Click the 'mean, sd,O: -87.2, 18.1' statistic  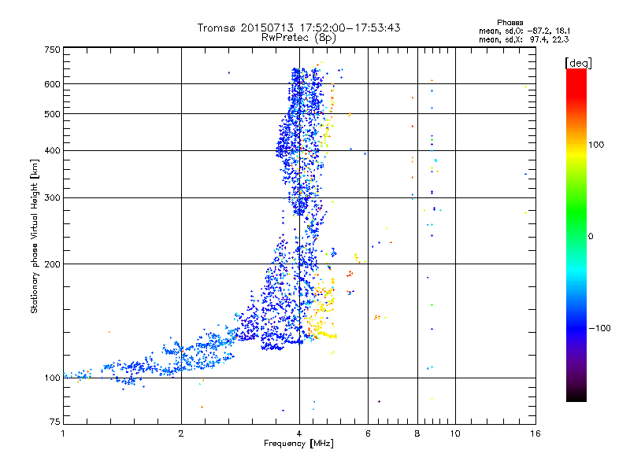click(x=524, y=31)
